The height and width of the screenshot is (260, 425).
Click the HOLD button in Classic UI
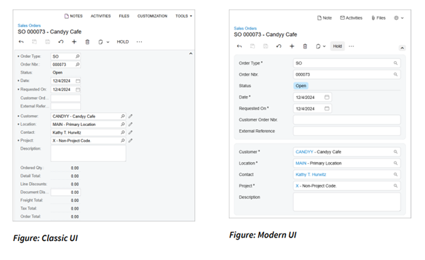tap(123, 42)
